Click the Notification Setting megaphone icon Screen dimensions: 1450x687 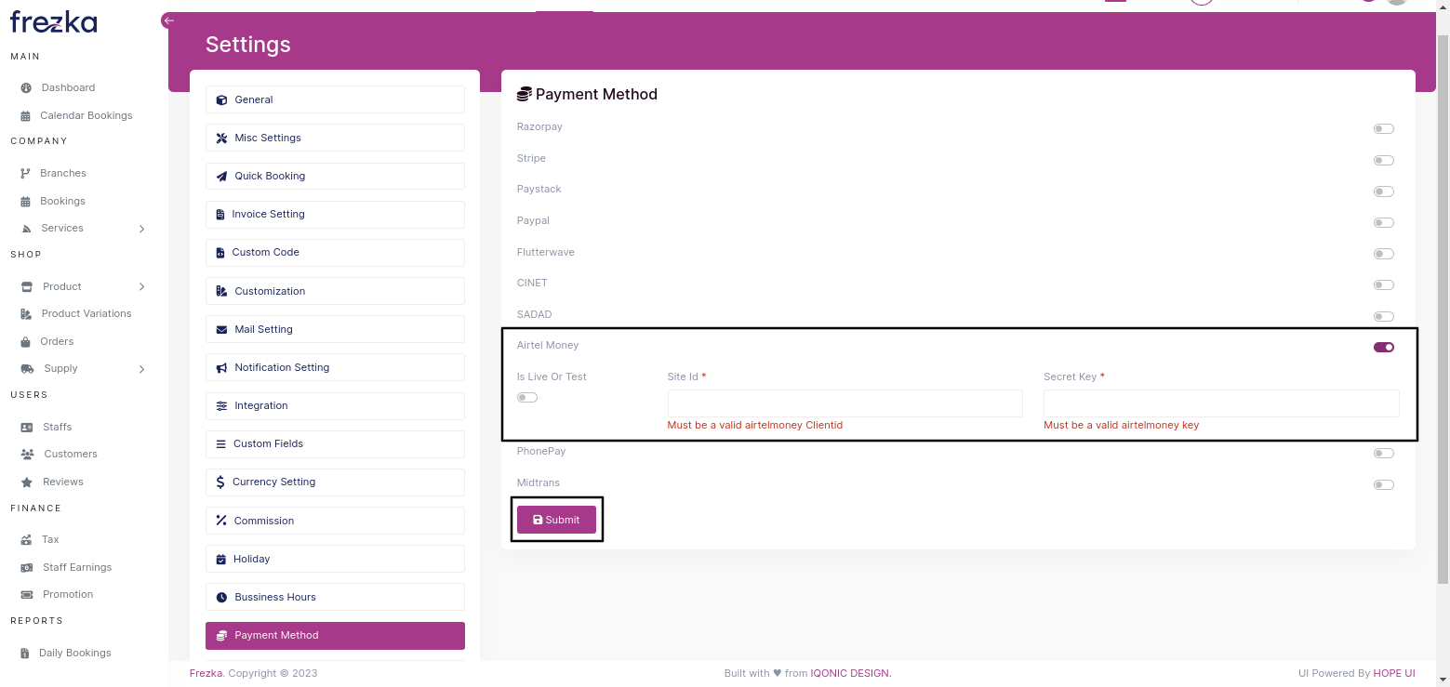[221, 368]
